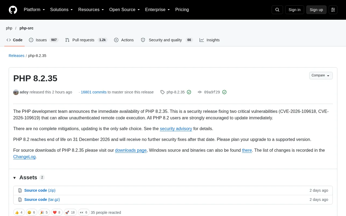Screen dimensions: 346x216
Task: Collapse the Assets section triangle
Action: tap(15, 178)
